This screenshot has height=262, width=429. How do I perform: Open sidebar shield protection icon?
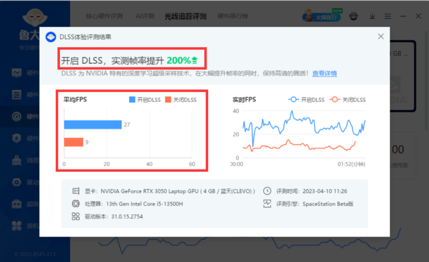(17, 138)
